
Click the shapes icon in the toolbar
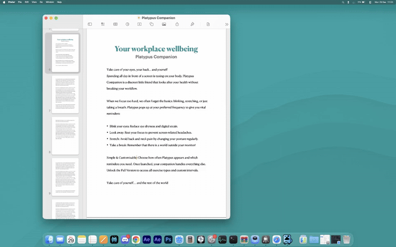[151, 24]
